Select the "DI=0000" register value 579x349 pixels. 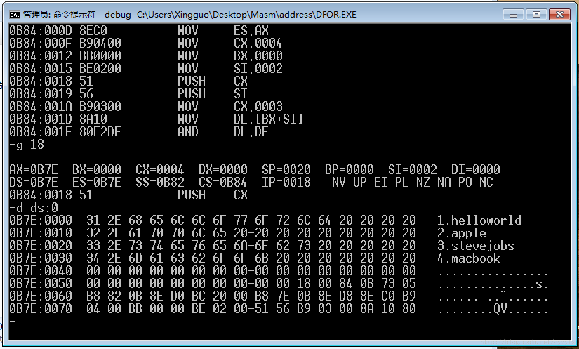pyautogui.click(x=476, y=170)
